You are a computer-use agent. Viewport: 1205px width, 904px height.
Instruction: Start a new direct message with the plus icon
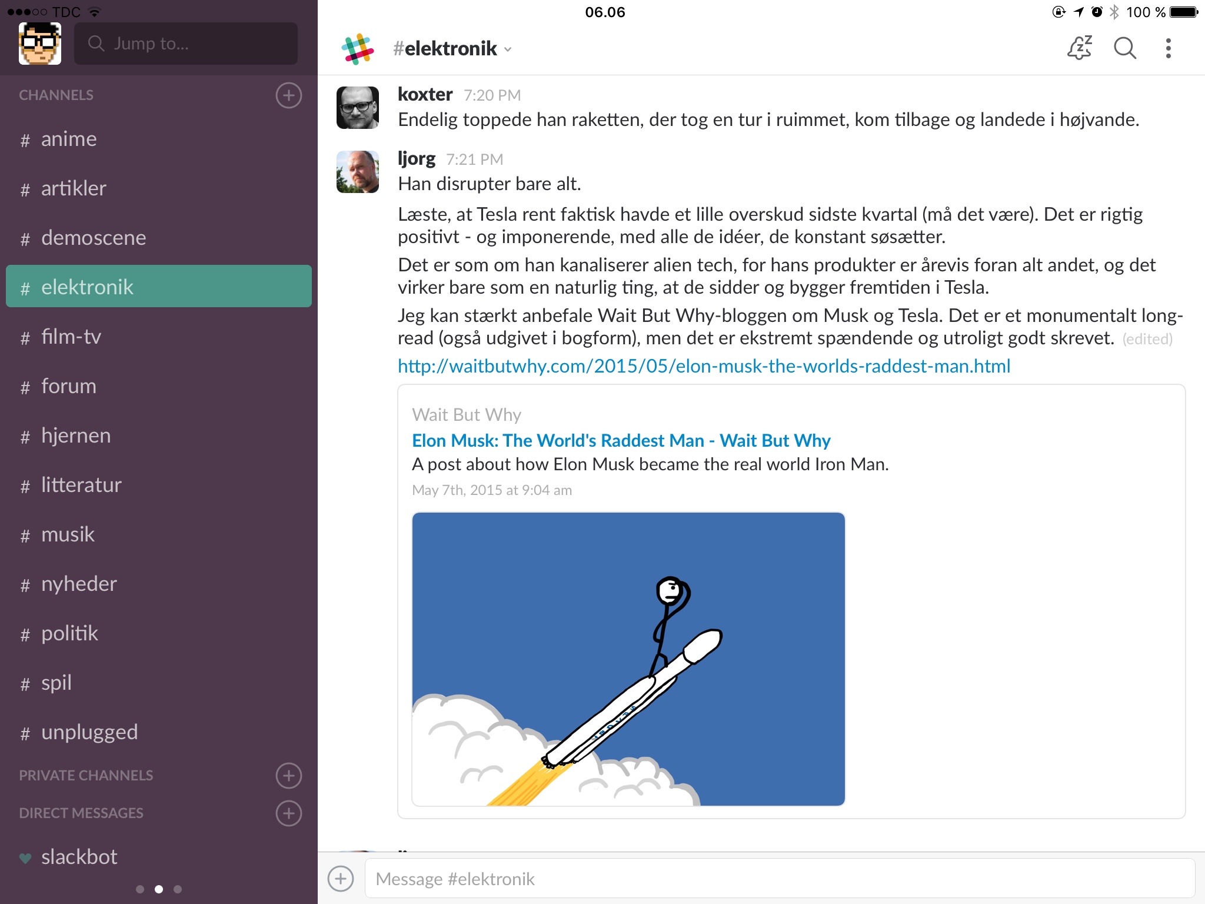pyautogui.click(x=289, y=813)
